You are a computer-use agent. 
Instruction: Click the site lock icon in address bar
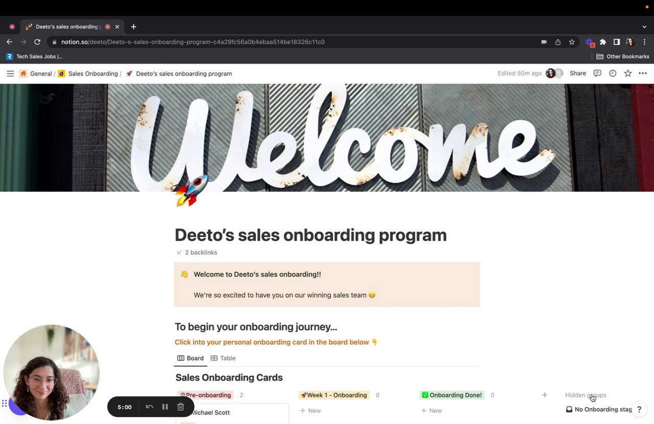coord(54,42)
